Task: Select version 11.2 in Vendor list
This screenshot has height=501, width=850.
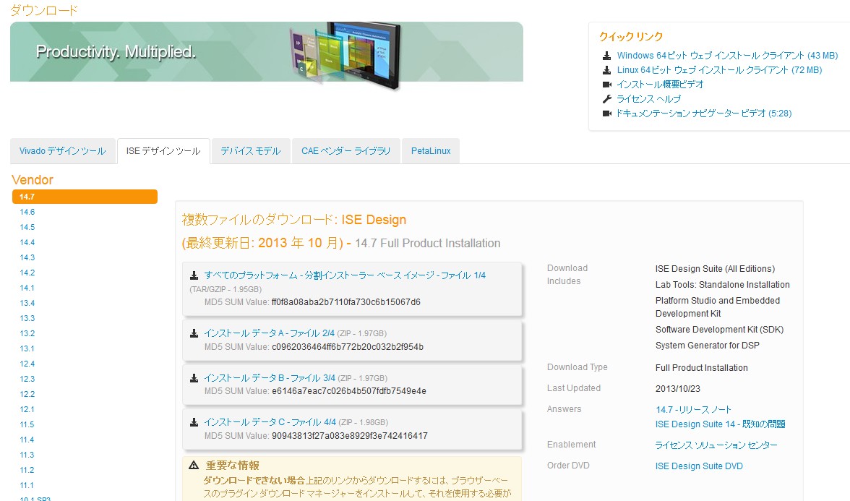Action: point(27,470)
